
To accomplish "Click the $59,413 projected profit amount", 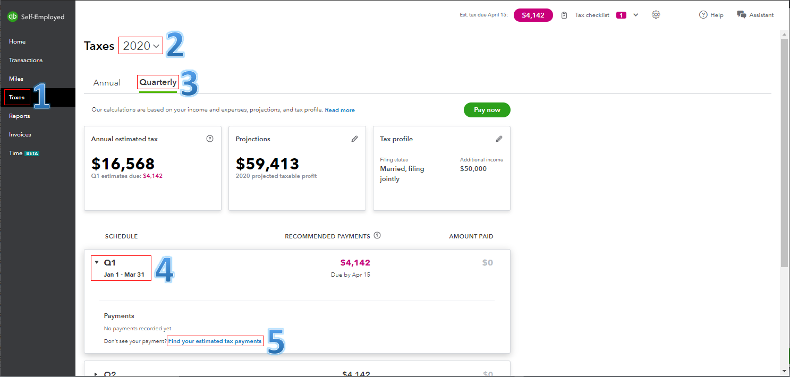I will 267,164.
